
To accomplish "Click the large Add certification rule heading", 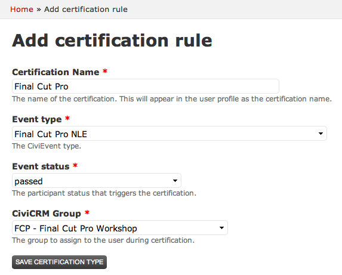I will coord(112,41).
